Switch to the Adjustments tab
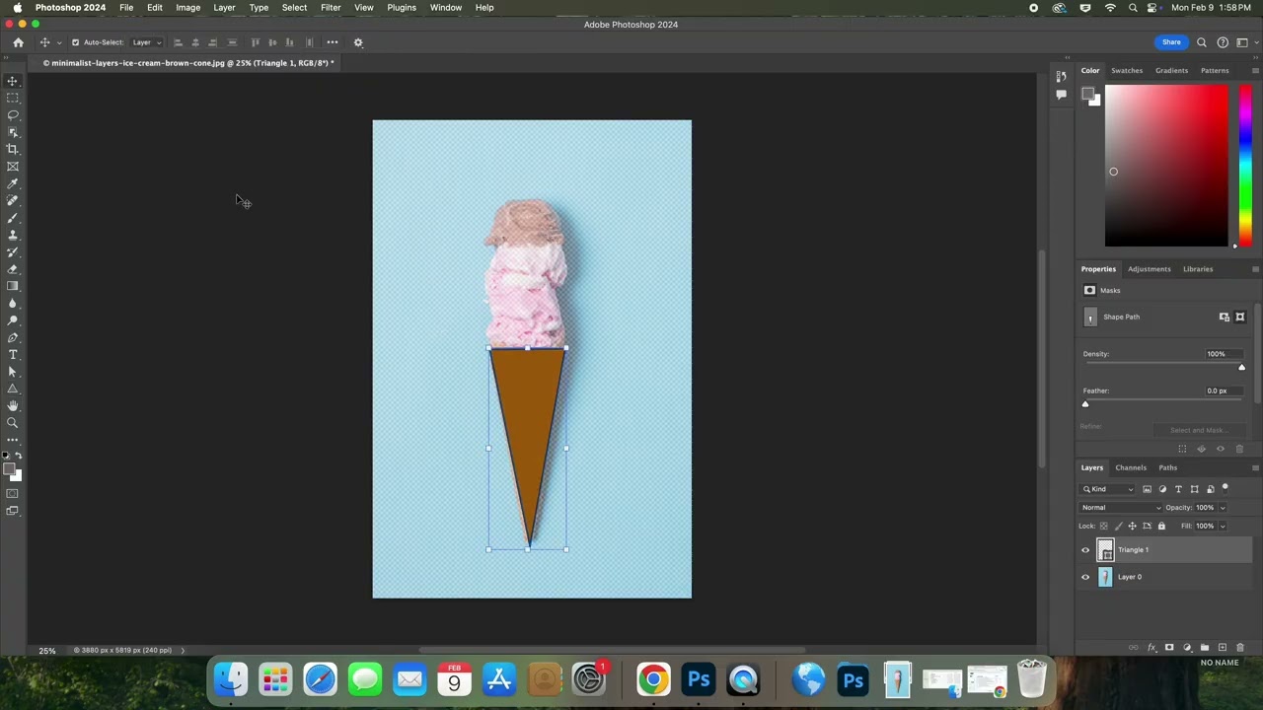Screen dimensions: 1263x710 click(1150, 269)
